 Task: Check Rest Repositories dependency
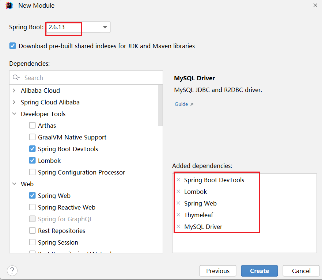(x=32, y=231)
